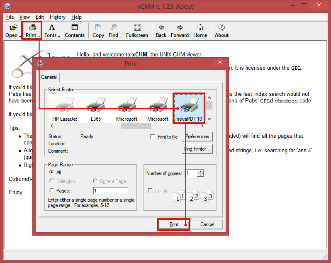Open the Fonts toolbar option

point(52,31)
